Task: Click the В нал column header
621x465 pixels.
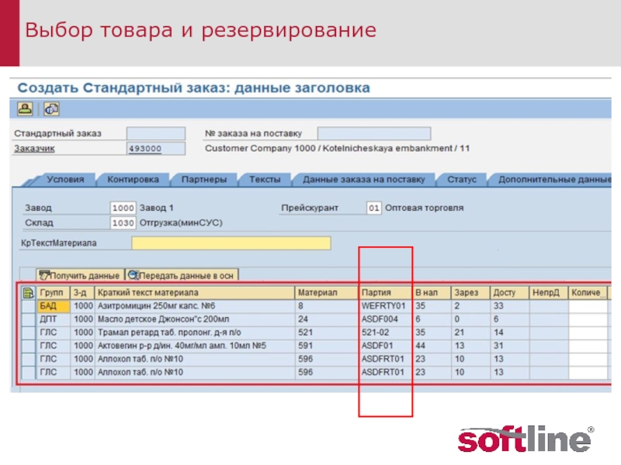Action: [x=432, y=293]
